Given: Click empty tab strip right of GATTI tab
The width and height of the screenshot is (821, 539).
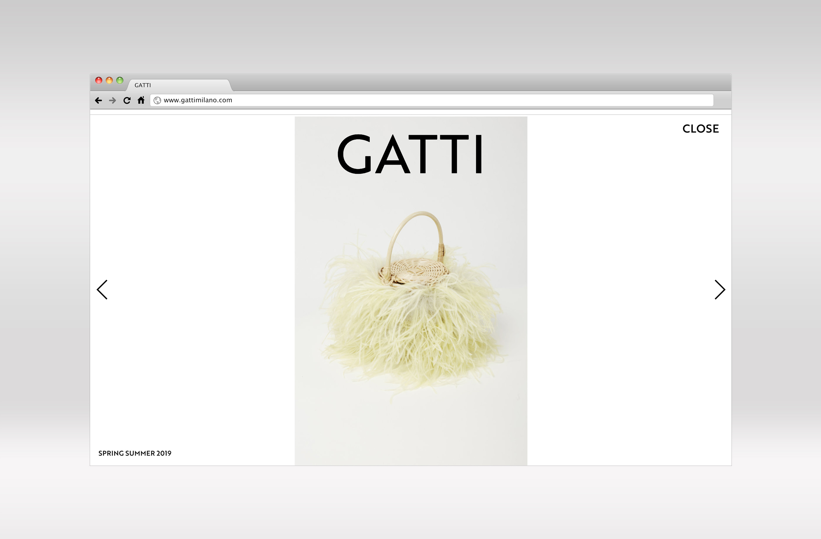Looking at the screenshot, I should (x=483, y=84).
